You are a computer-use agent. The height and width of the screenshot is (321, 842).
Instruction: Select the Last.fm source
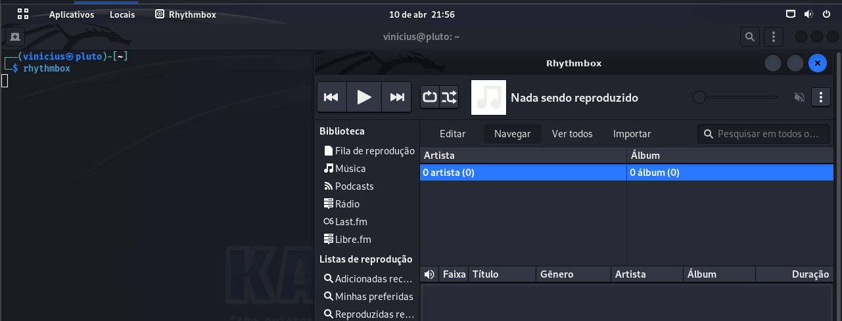point(351,222)
